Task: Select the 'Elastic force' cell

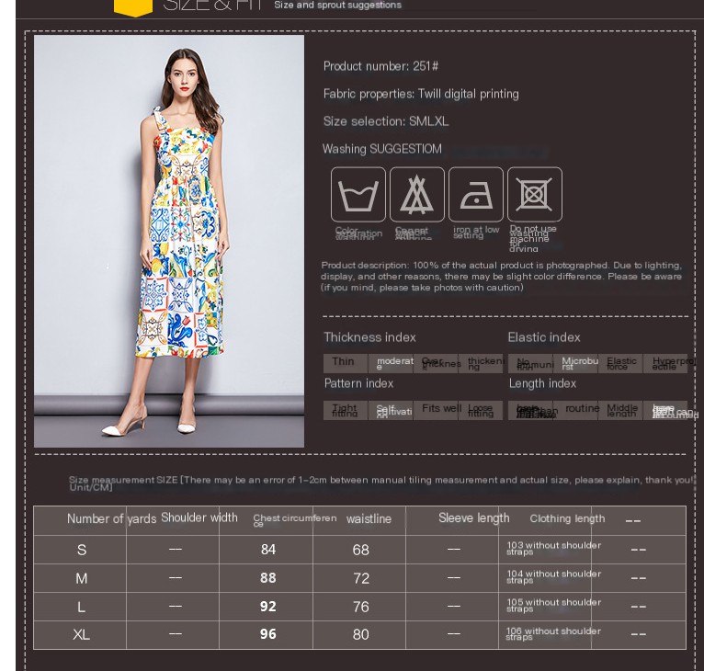Action: click(x=620, y=363)
